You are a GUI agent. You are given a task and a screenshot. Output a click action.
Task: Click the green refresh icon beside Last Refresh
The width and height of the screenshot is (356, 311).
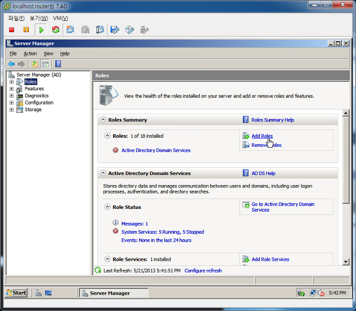click(98, 270)
